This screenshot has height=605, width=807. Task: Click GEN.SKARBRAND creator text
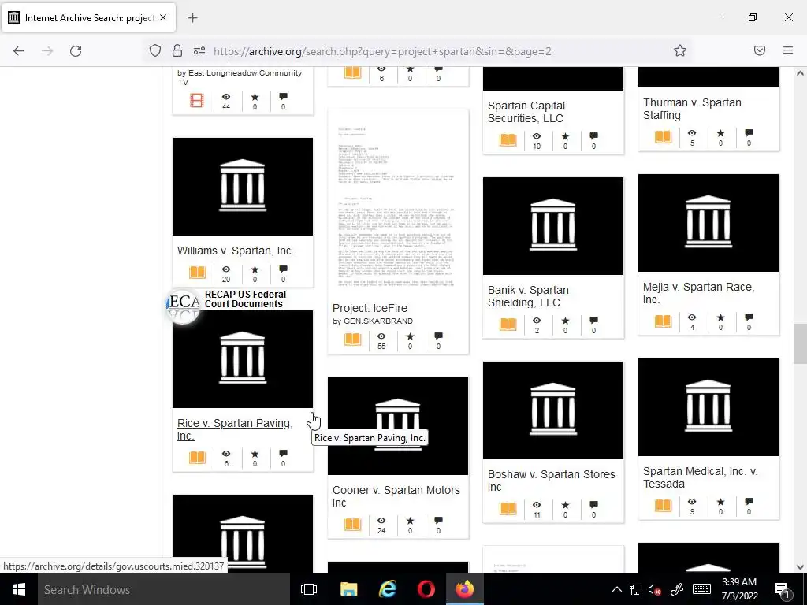click(x=377, y=321)
